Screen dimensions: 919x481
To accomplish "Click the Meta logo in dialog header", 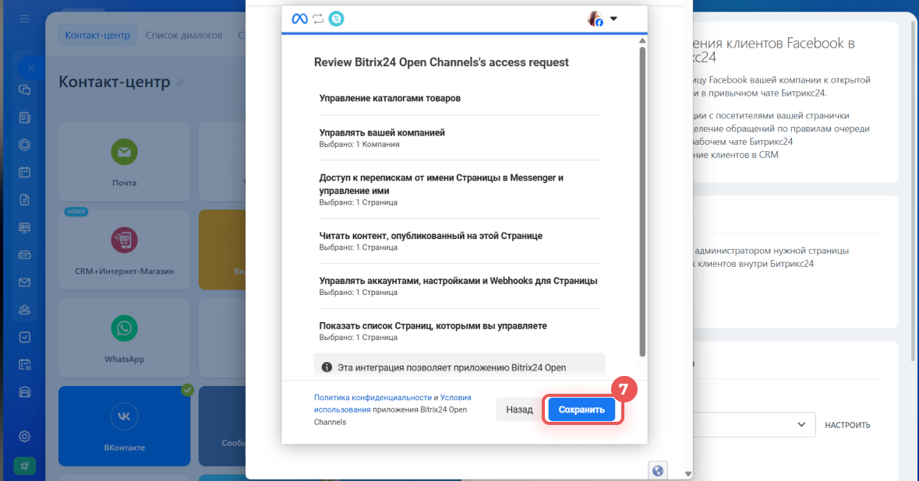I will pyautogui.click(x=299, y=19).
